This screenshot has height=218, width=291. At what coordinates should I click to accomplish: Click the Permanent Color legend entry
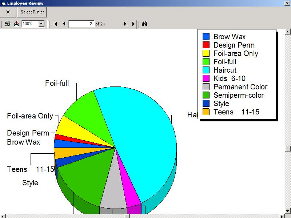pyautogui.click(x=240, y=87)
